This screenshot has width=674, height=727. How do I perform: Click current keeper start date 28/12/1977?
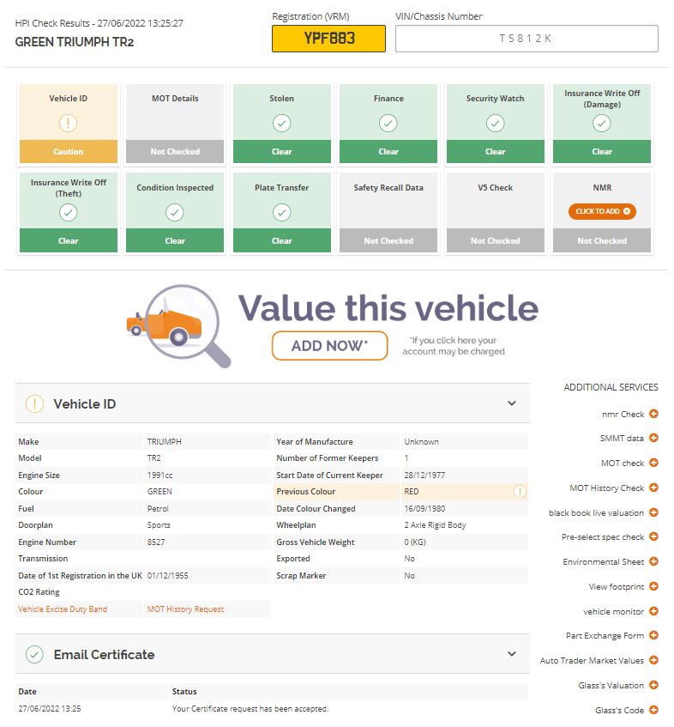point(424,476)
